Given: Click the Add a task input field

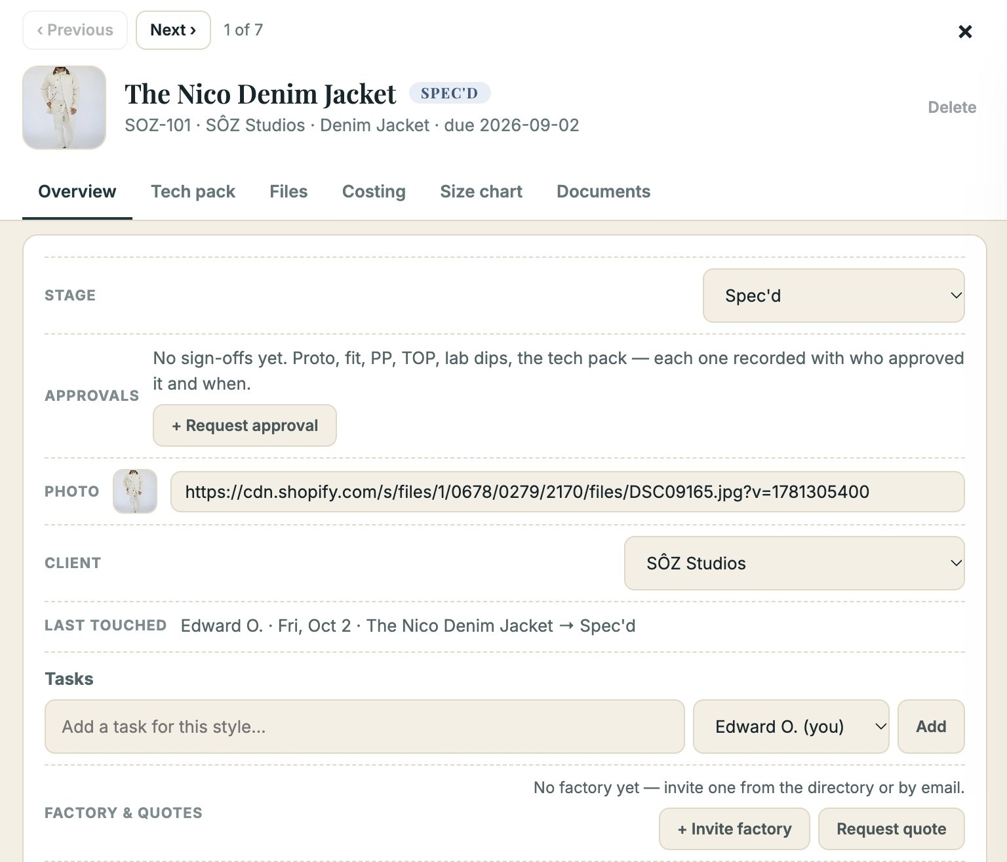Looking at the screenshot, I should (x=365, y=727).
